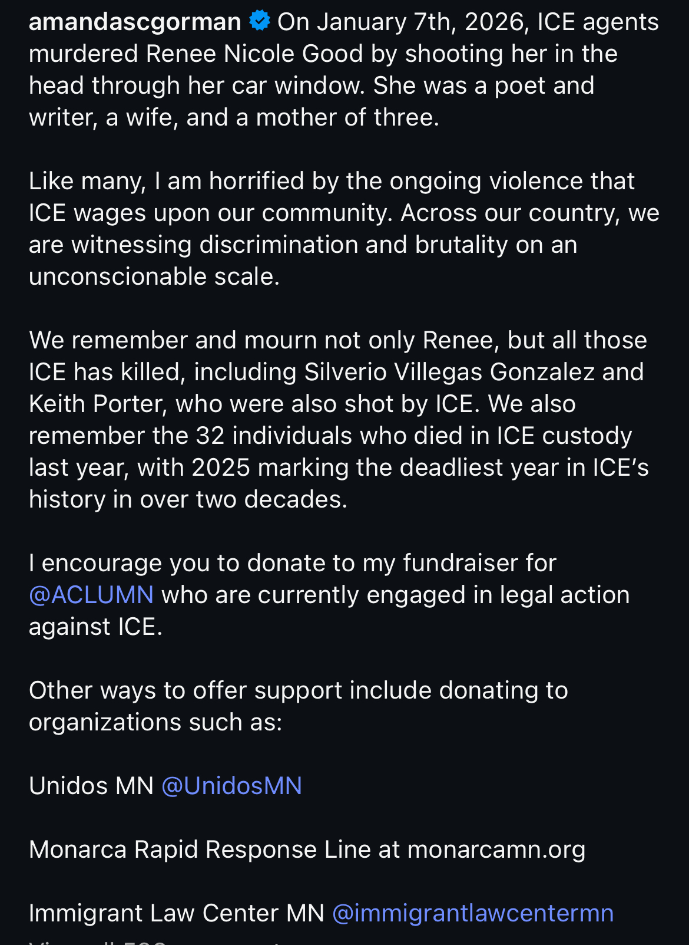Open the amandascgorman profile username
The width and height of the screenshot is (689, 945).
pos(135,22)
